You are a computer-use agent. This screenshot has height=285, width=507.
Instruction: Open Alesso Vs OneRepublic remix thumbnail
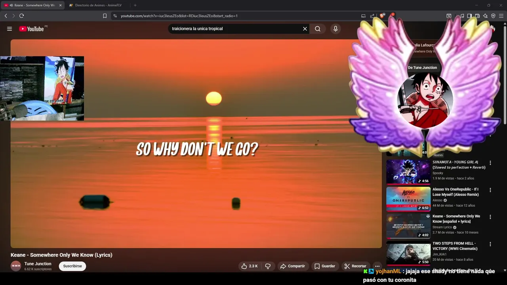coord(408,199)
